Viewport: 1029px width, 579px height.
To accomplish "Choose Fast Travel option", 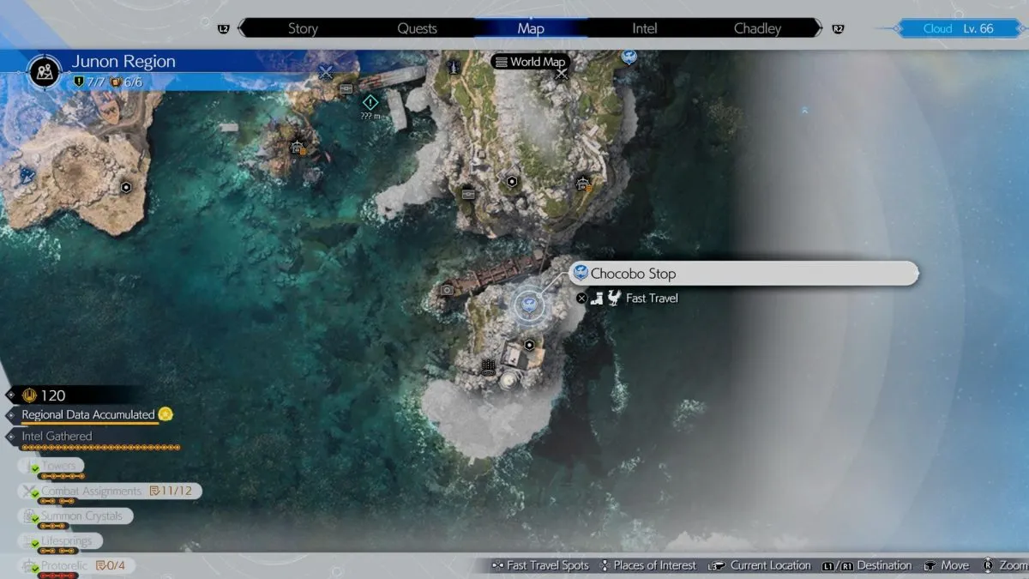I will coord(652,298).
